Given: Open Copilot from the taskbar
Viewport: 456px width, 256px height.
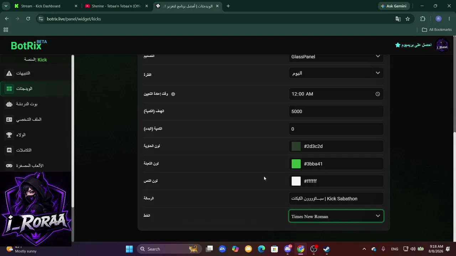Looking at the screenshot, I should tap(235, 249).
